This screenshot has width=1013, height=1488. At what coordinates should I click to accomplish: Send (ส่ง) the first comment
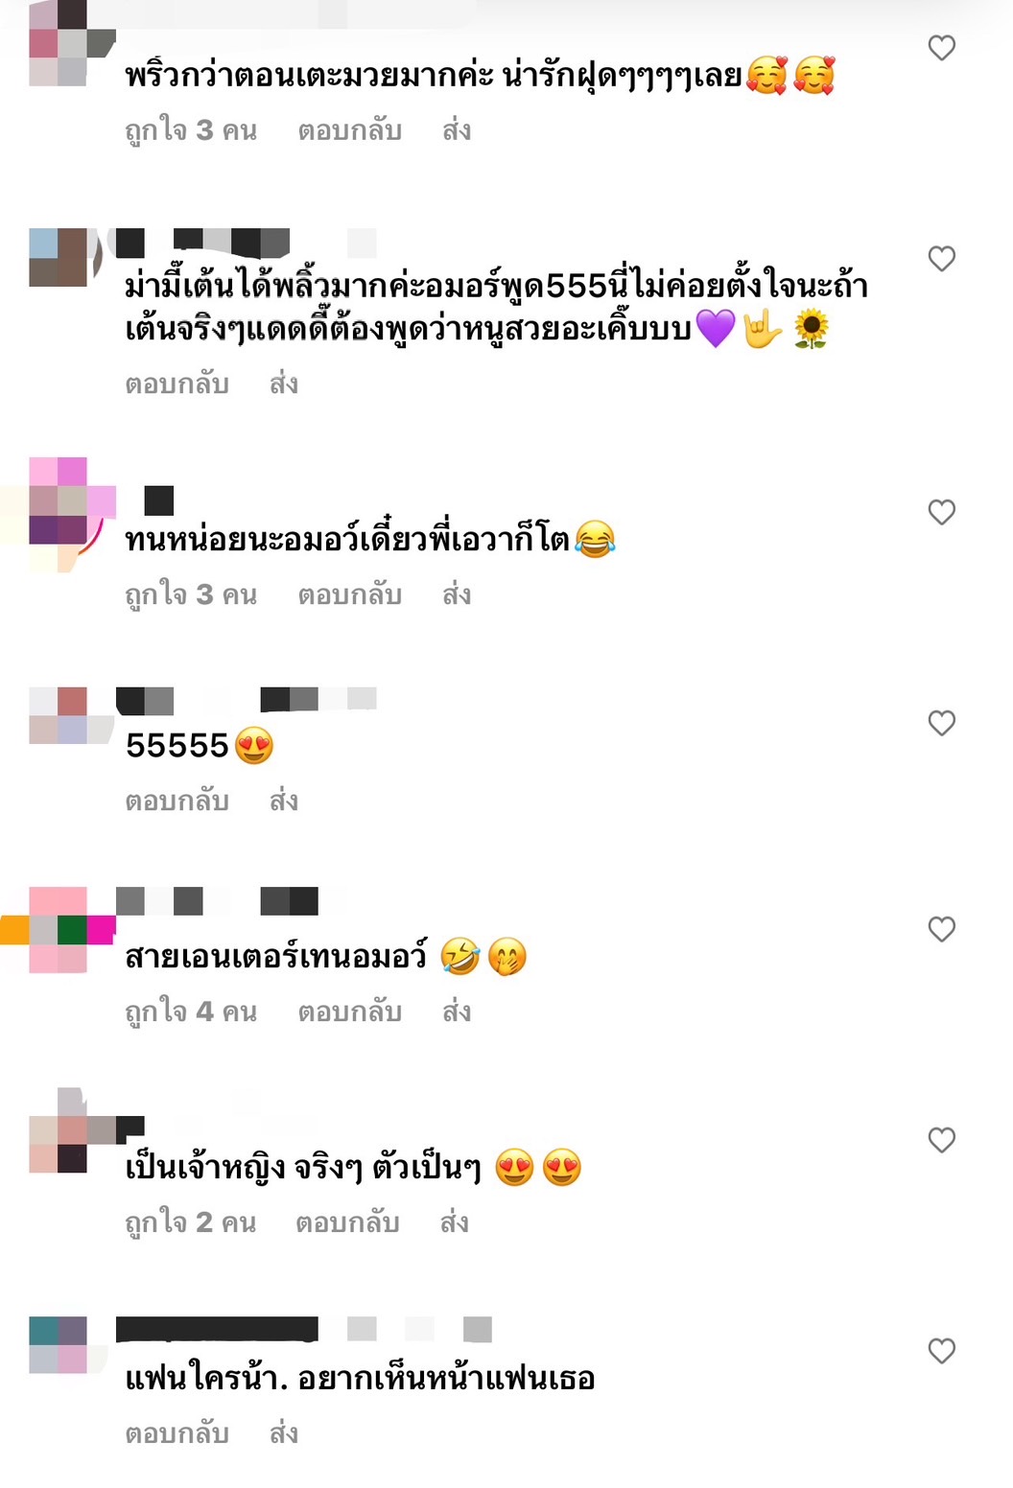(457, 130)
